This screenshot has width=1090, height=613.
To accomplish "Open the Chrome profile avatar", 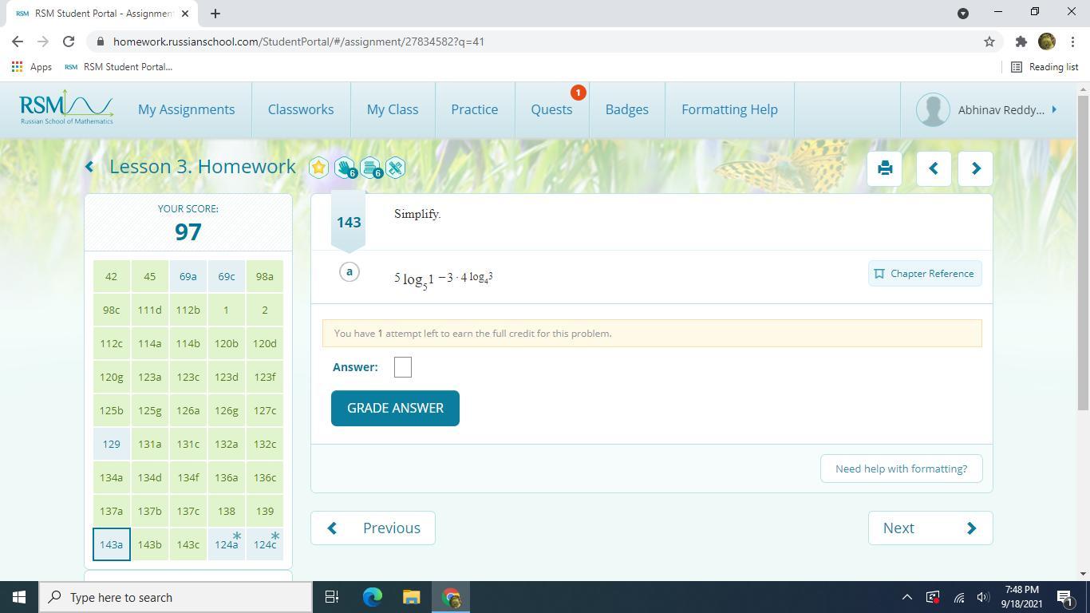I will (1047, 42).
